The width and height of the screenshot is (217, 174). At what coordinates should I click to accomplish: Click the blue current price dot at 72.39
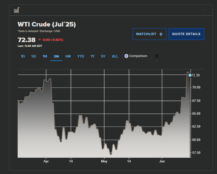pyautogui.click(x=190, y=75)
